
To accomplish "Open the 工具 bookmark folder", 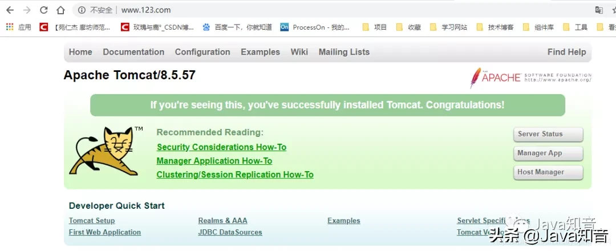I will [x=575, y=27].
